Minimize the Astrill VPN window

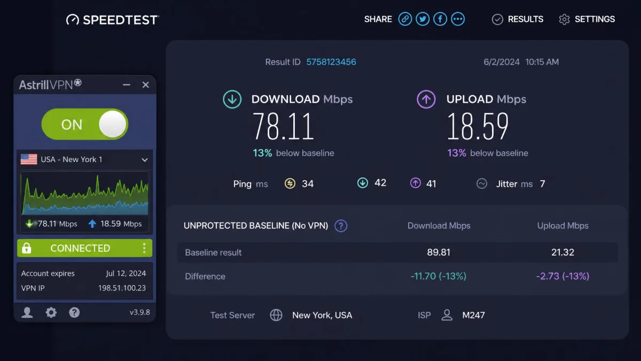pyautogui.click(x=127, y=85)
